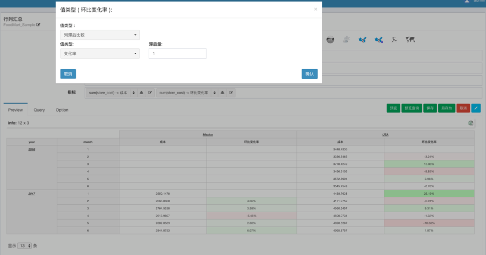Expand the 变化率 dropdown

coord(100,53)
